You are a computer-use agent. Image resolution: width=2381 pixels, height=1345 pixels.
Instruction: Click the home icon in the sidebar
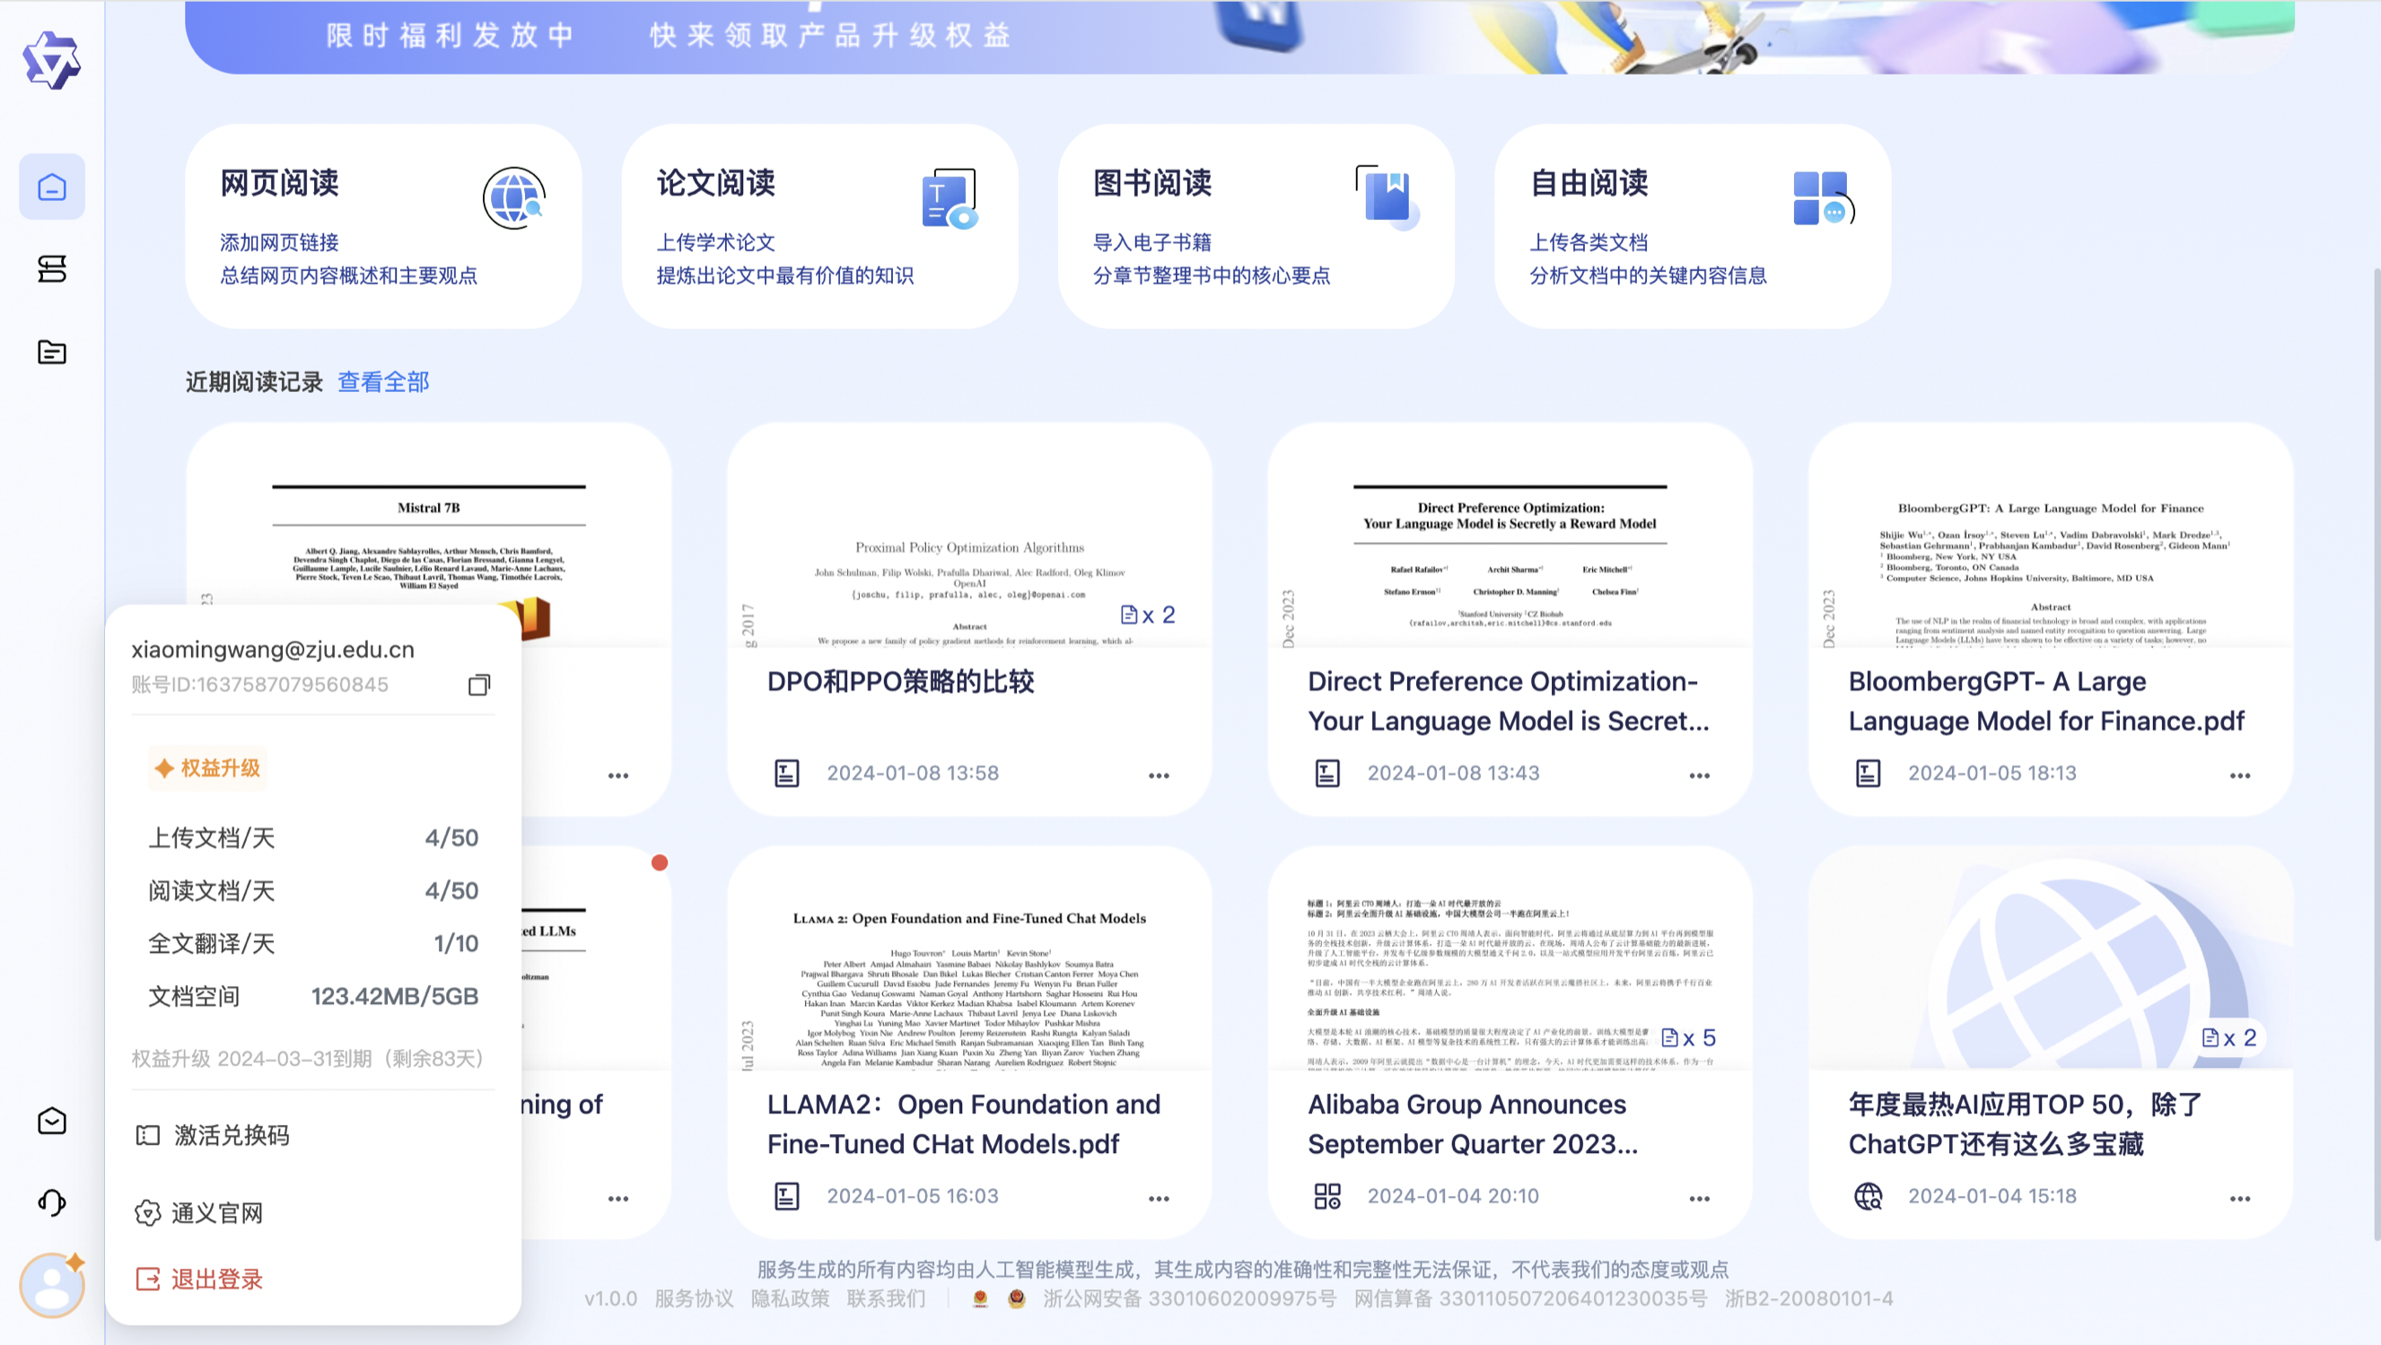point(52,188)
